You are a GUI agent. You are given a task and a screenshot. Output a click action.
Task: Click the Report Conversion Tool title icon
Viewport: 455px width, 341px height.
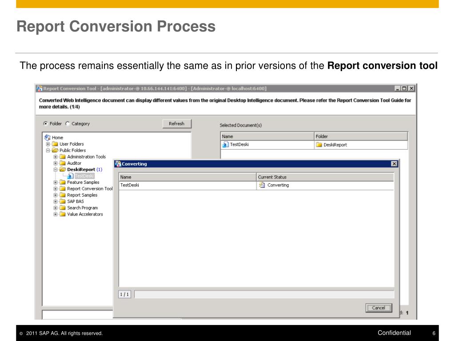pyautogui.click(x=40, y=88)
